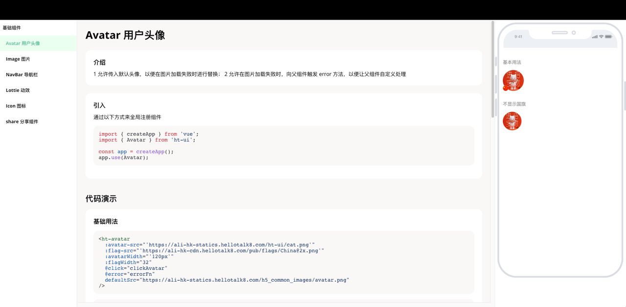The image size is (626, 307).
Task: Click the 介绍 section heading
Action: tap(100, 63)
